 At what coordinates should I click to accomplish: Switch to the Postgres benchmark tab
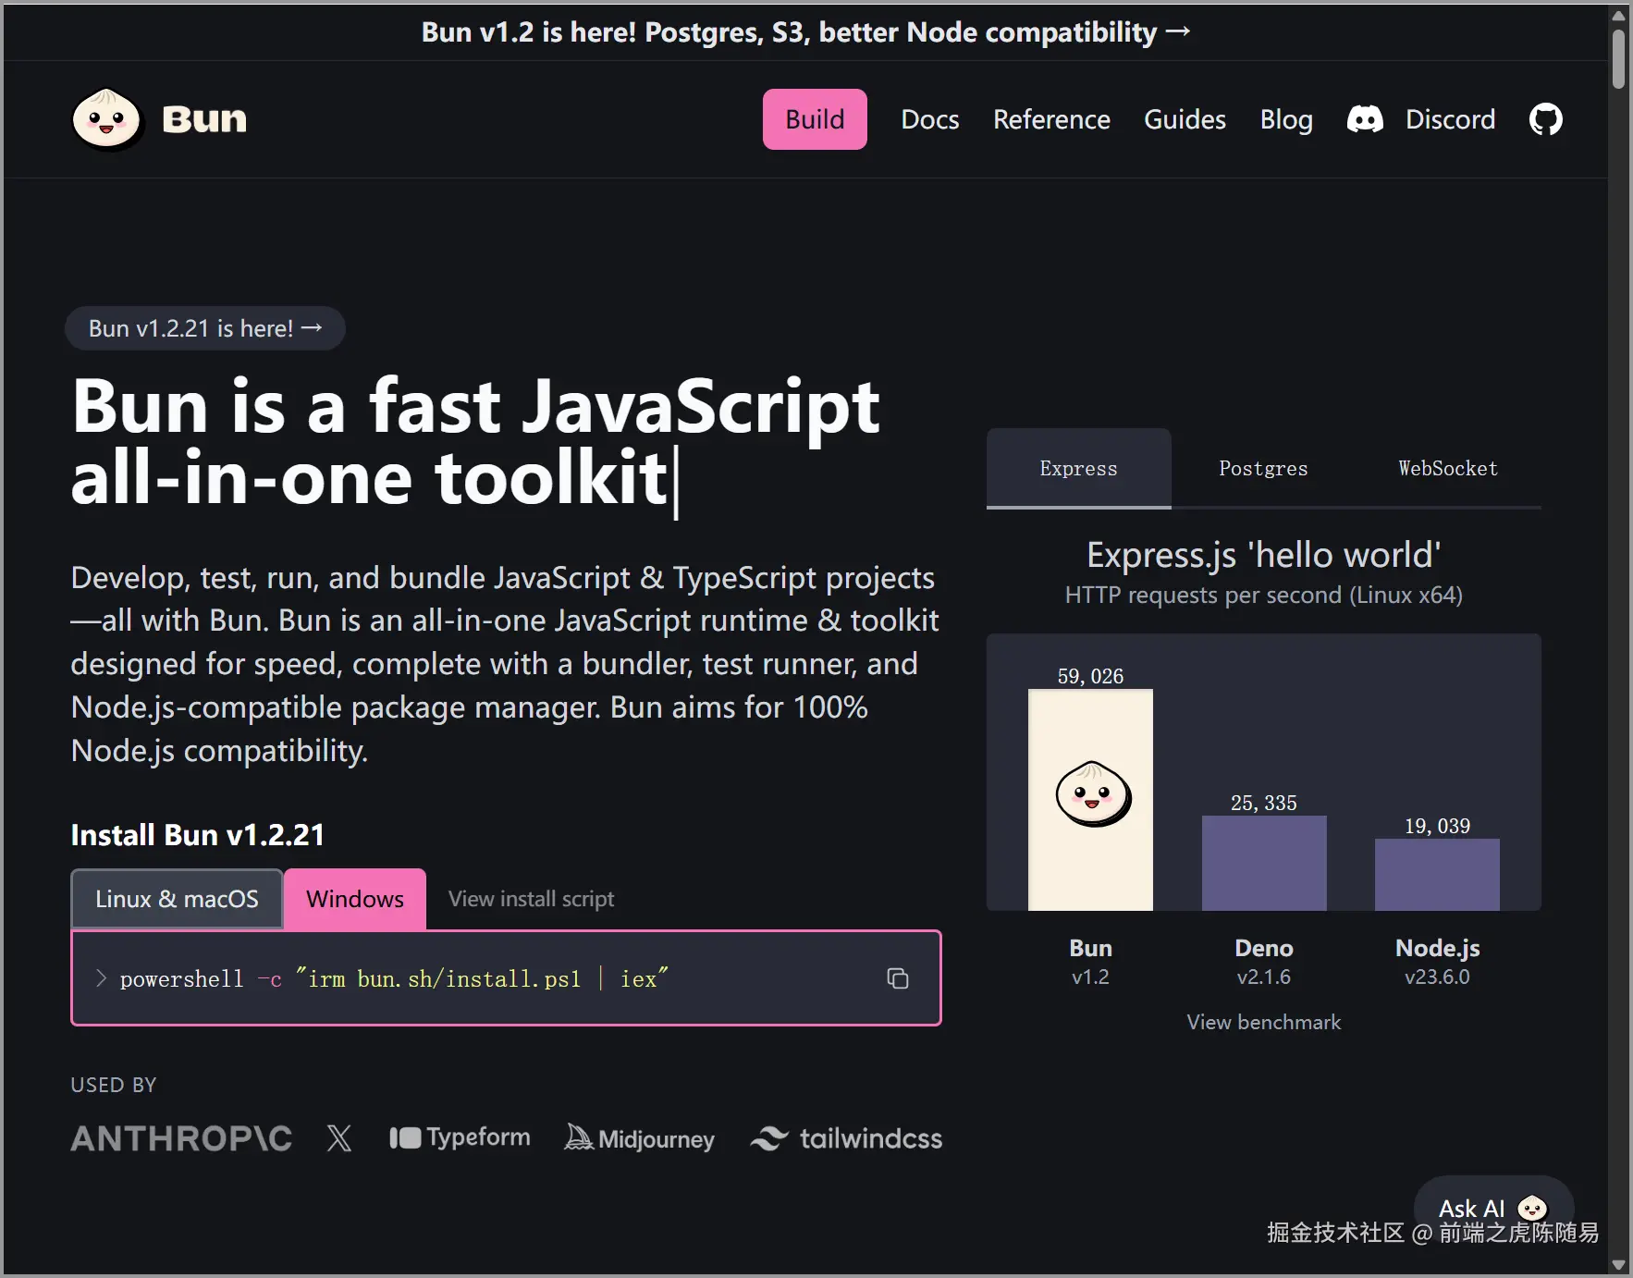pyautogui.click(x=1263, y=468)
